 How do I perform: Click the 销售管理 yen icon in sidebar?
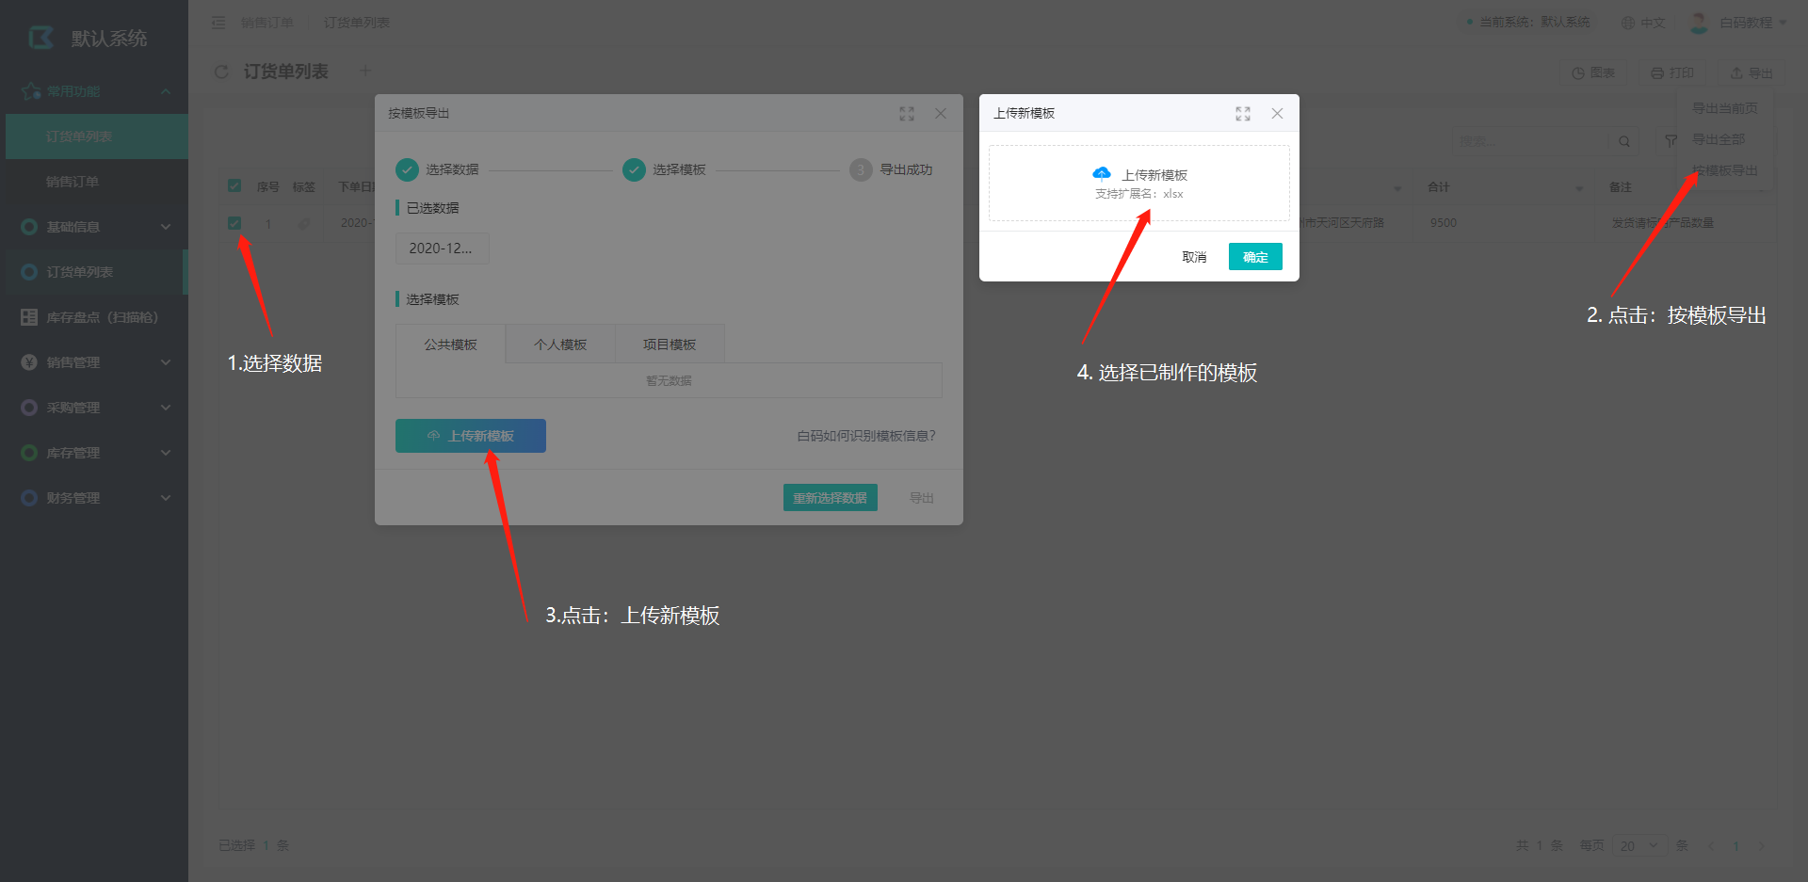(29, 362)
